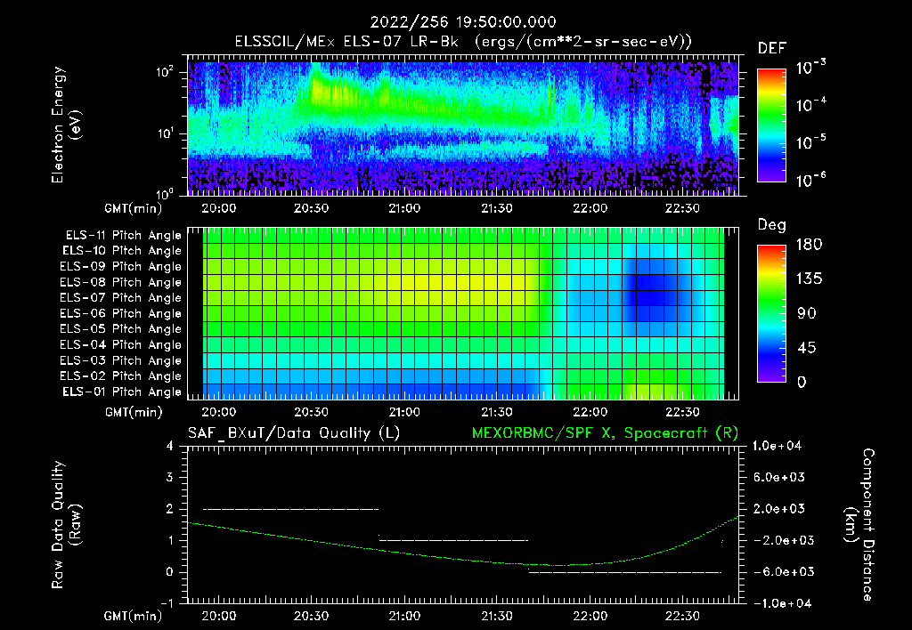Image resolution: width=912 pixels, height=630 pixels.
Task: Click the ELS-01 Pitch Angle row label
Action: (122, 392)
